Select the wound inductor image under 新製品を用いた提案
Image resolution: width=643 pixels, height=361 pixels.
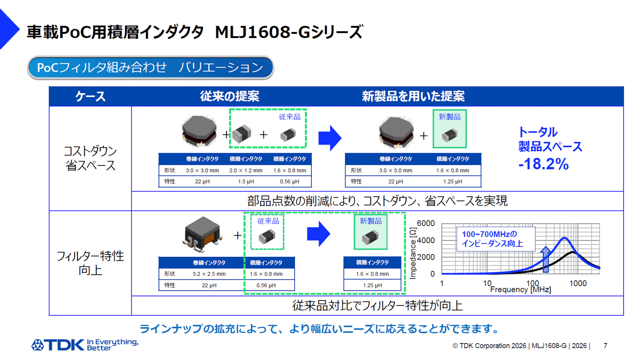(396, 132)
